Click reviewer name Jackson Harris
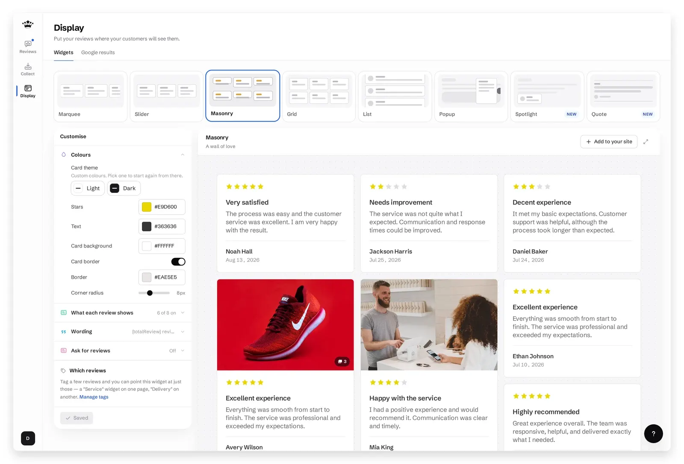The width and height of the screenshot is (684, 464). pos(391,251)
